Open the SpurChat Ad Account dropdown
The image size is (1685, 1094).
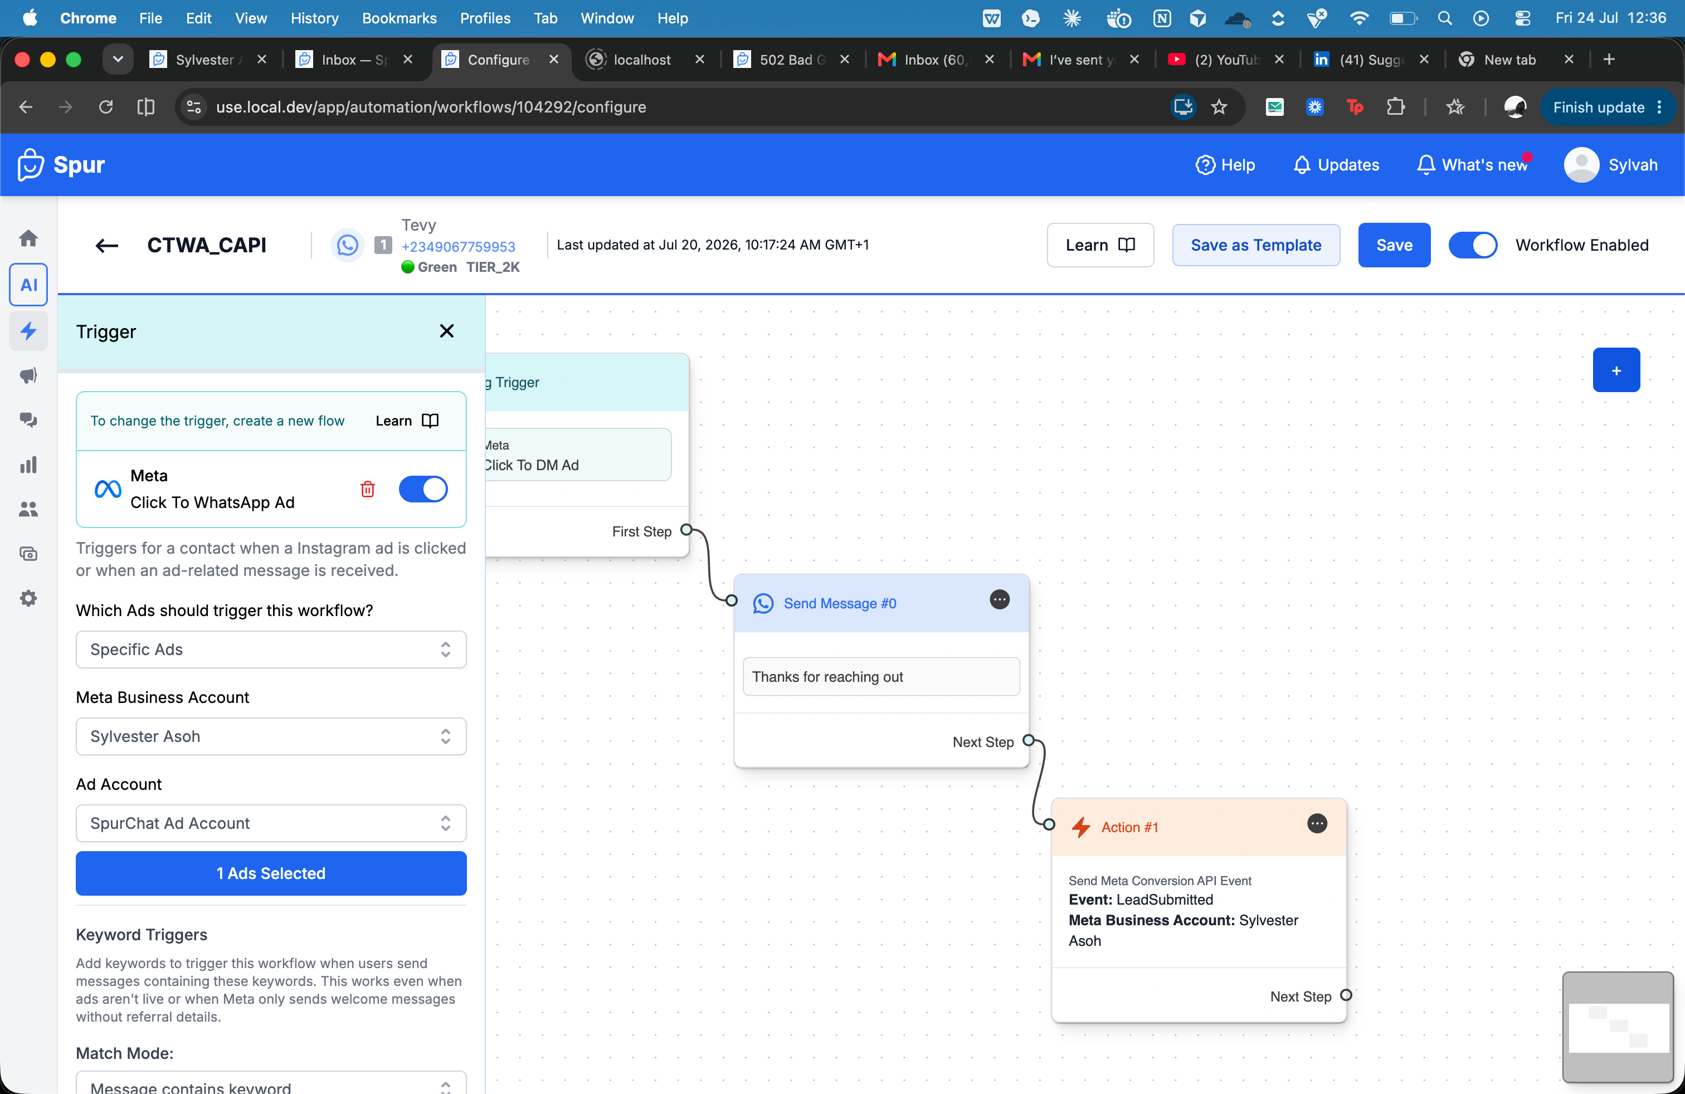(271, 824)
